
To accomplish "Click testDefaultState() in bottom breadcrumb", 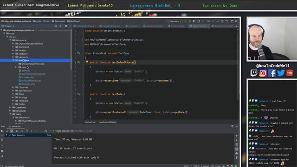I will click(x=108, y=122).
